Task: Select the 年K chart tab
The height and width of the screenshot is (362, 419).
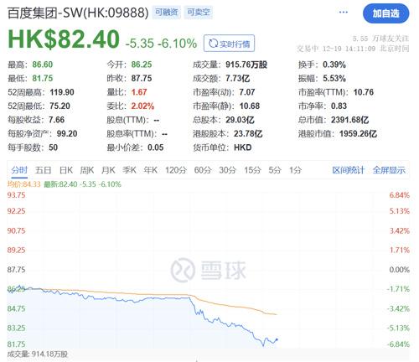Action: pyautogui.click(x=151, y=170)
